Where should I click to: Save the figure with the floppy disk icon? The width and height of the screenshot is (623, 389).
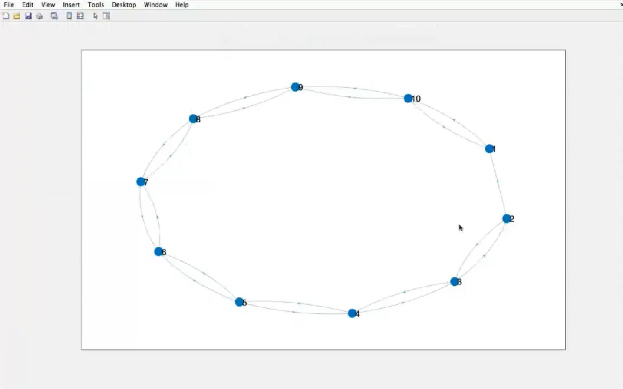[x=28, y=16]
